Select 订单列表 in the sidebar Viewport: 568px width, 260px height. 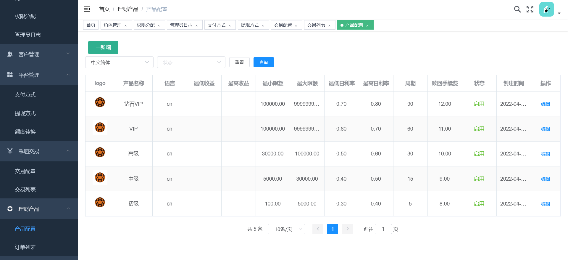click(x=25, y=247)
